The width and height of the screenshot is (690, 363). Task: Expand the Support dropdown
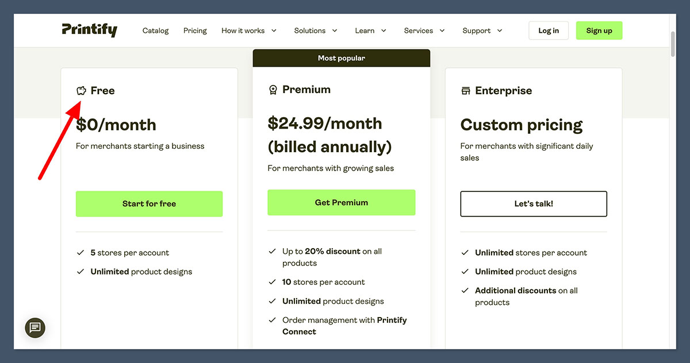[x=482, y=30]
